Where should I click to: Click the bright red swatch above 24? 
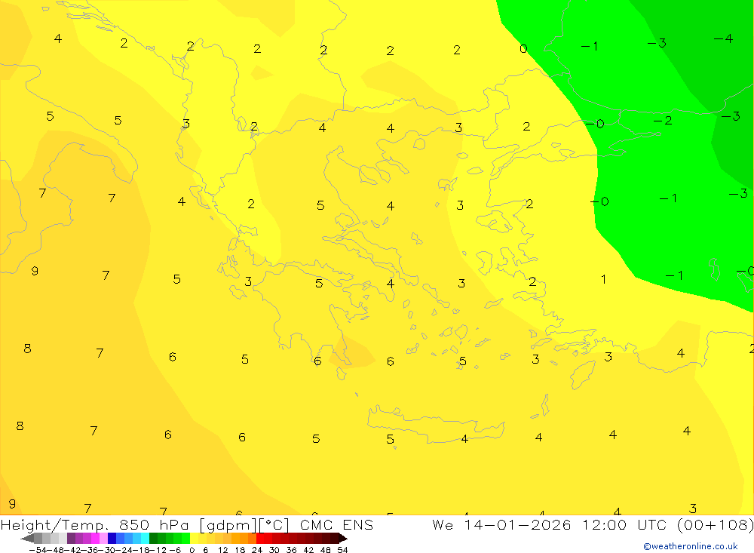[x=260, y=539]
